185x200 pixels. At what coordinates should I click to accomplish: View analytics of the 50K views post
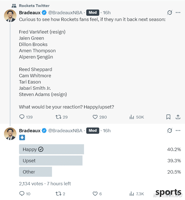coord(132,117)
